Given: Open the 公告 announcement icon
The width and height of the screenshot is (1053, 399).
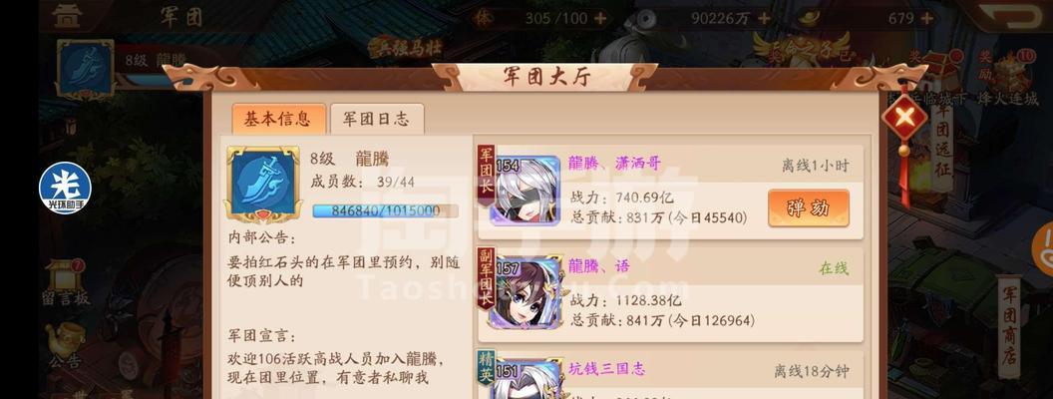Looking at the screenshot, I should click(x=66, y=345).
